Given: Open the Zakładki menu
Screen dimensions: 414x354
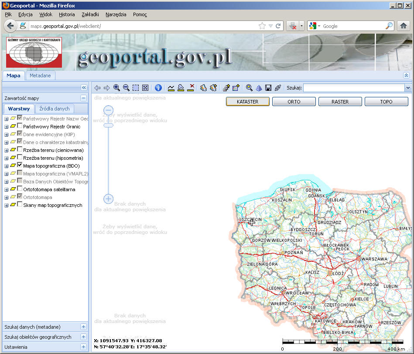Looking at the screenshot, I should 90,14.
